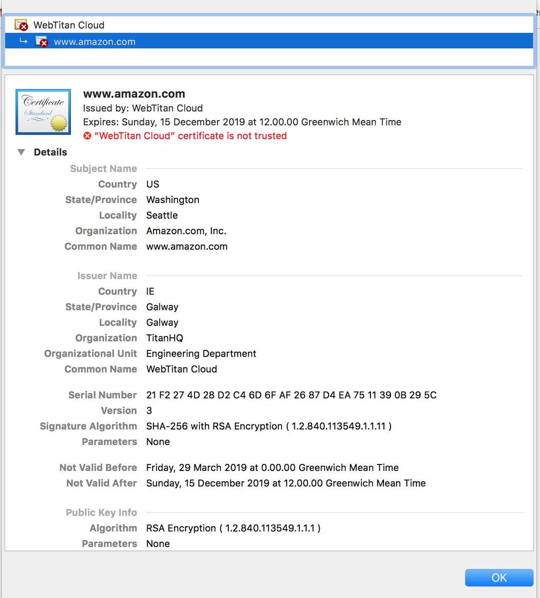Viewport: 540px width, 598px height.
Task: Click the "certificate is not trusted" warning text
Action: 190,136
